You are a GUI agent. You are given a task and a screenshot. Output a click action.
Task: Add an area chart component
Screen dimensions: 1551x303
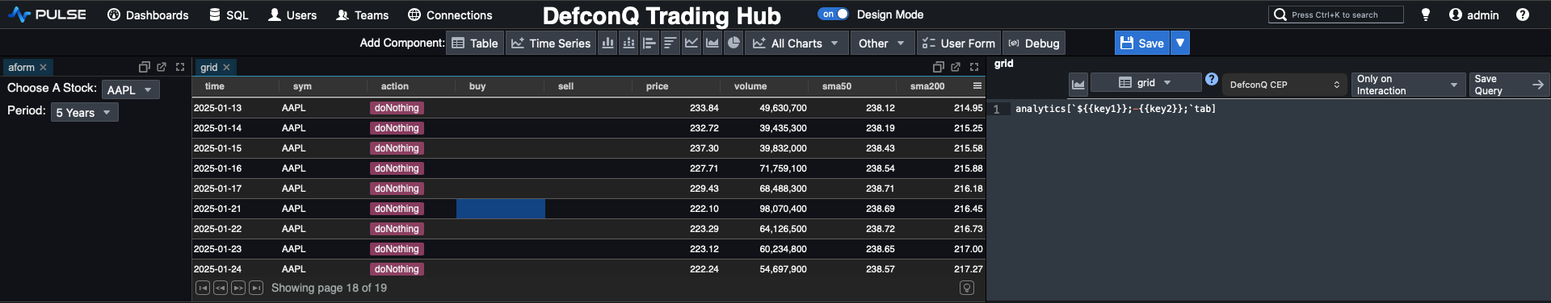click(712, 43)
